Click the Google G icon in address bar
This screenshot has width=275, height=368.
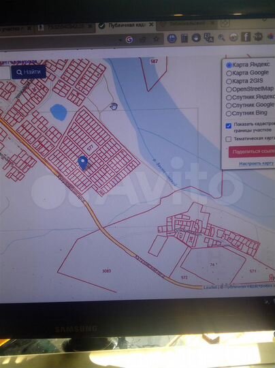click(129, 40)
